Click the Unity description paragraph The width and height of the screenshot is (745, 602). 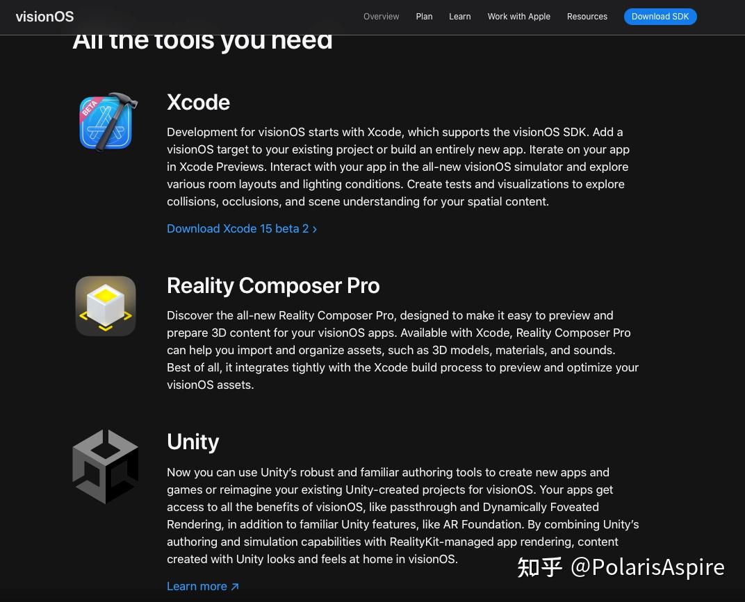tap(402, 515)
